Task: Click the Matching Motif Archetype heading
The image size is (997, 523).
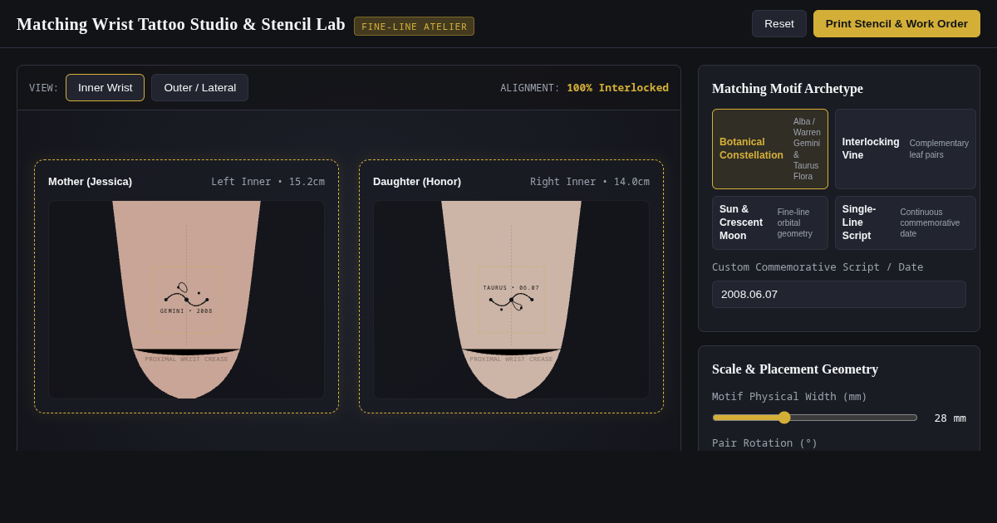Action: (788, 88)
